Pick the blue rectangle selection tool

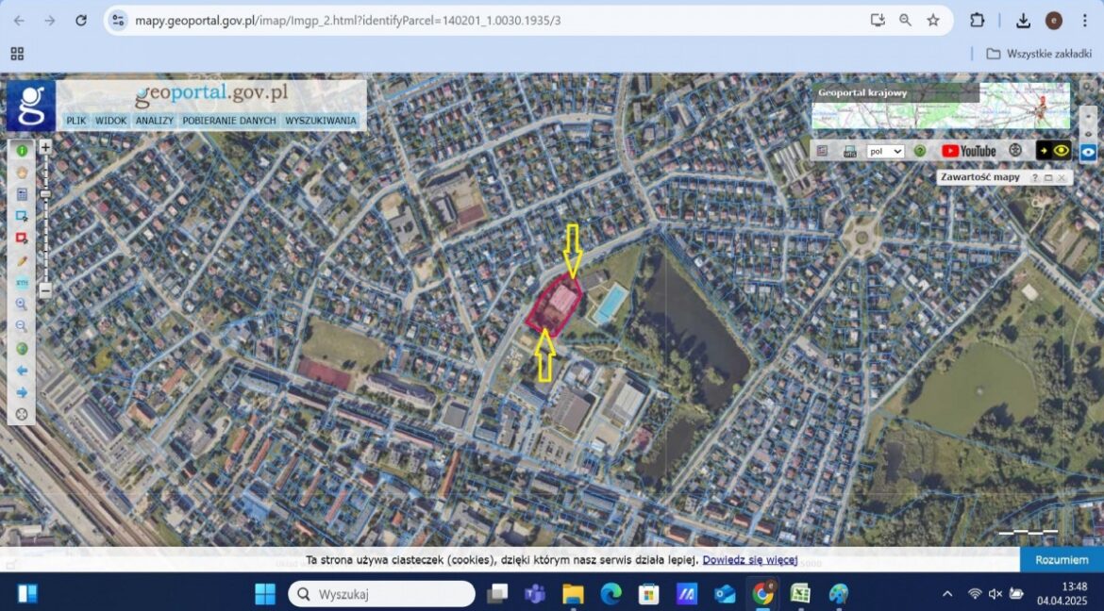22,216
